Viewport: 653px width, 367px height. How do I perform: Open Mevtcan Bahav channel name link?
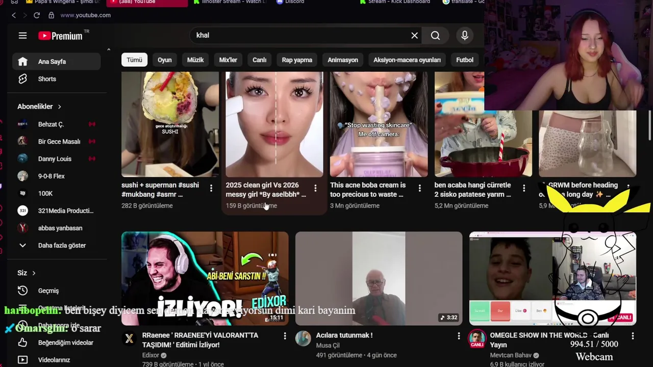(511, 355)
